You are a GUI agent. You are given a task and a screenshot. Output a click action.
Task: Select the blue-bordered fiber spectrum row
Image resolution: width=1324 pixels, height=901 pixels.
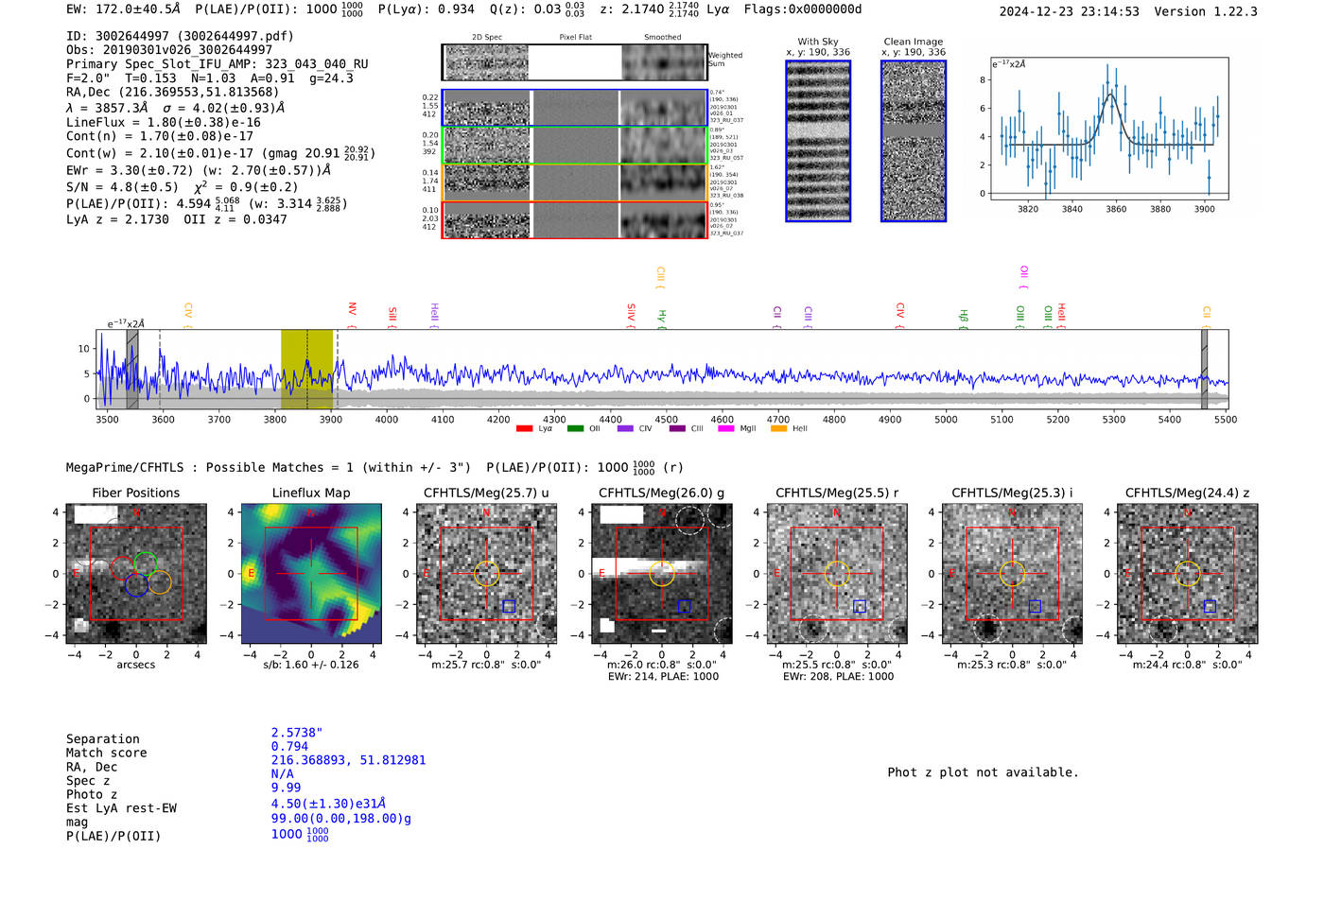(574, 108)
